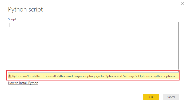The width and height of the screenshot is (187, 108).
Task: Click the yellow warning triangle icon
Action: coord(10,76)
